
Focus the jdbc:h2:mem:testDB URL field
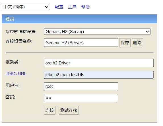tap(99, 75)
